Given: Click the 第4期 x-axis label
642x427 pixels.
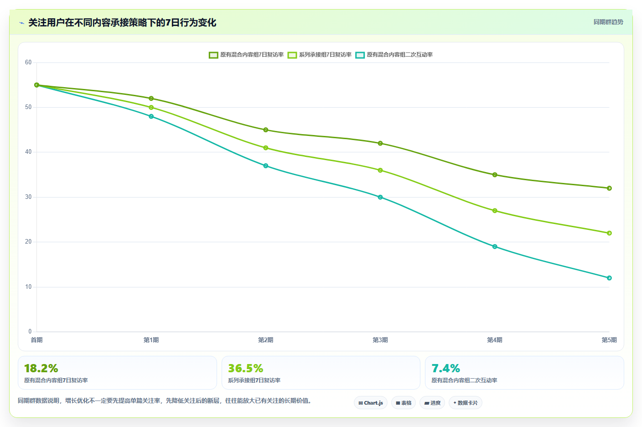Looking at the screenshot, I should point(495,340).
